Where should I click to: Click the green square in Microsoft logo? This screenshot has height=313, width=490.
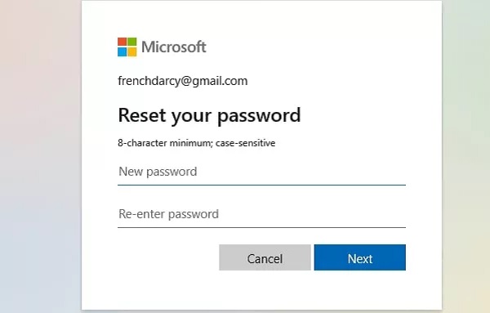(x=131, y=42)
